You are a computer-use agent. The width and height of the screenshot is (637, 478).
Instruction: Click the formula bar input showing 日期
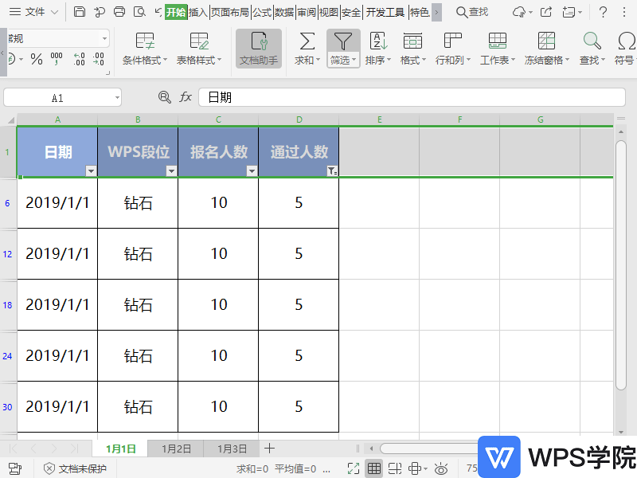(x=398, y=97)
